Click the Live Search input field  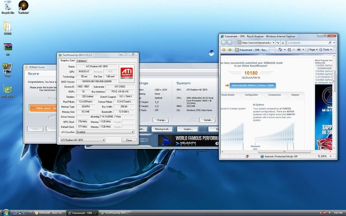(x=307, y=43)
